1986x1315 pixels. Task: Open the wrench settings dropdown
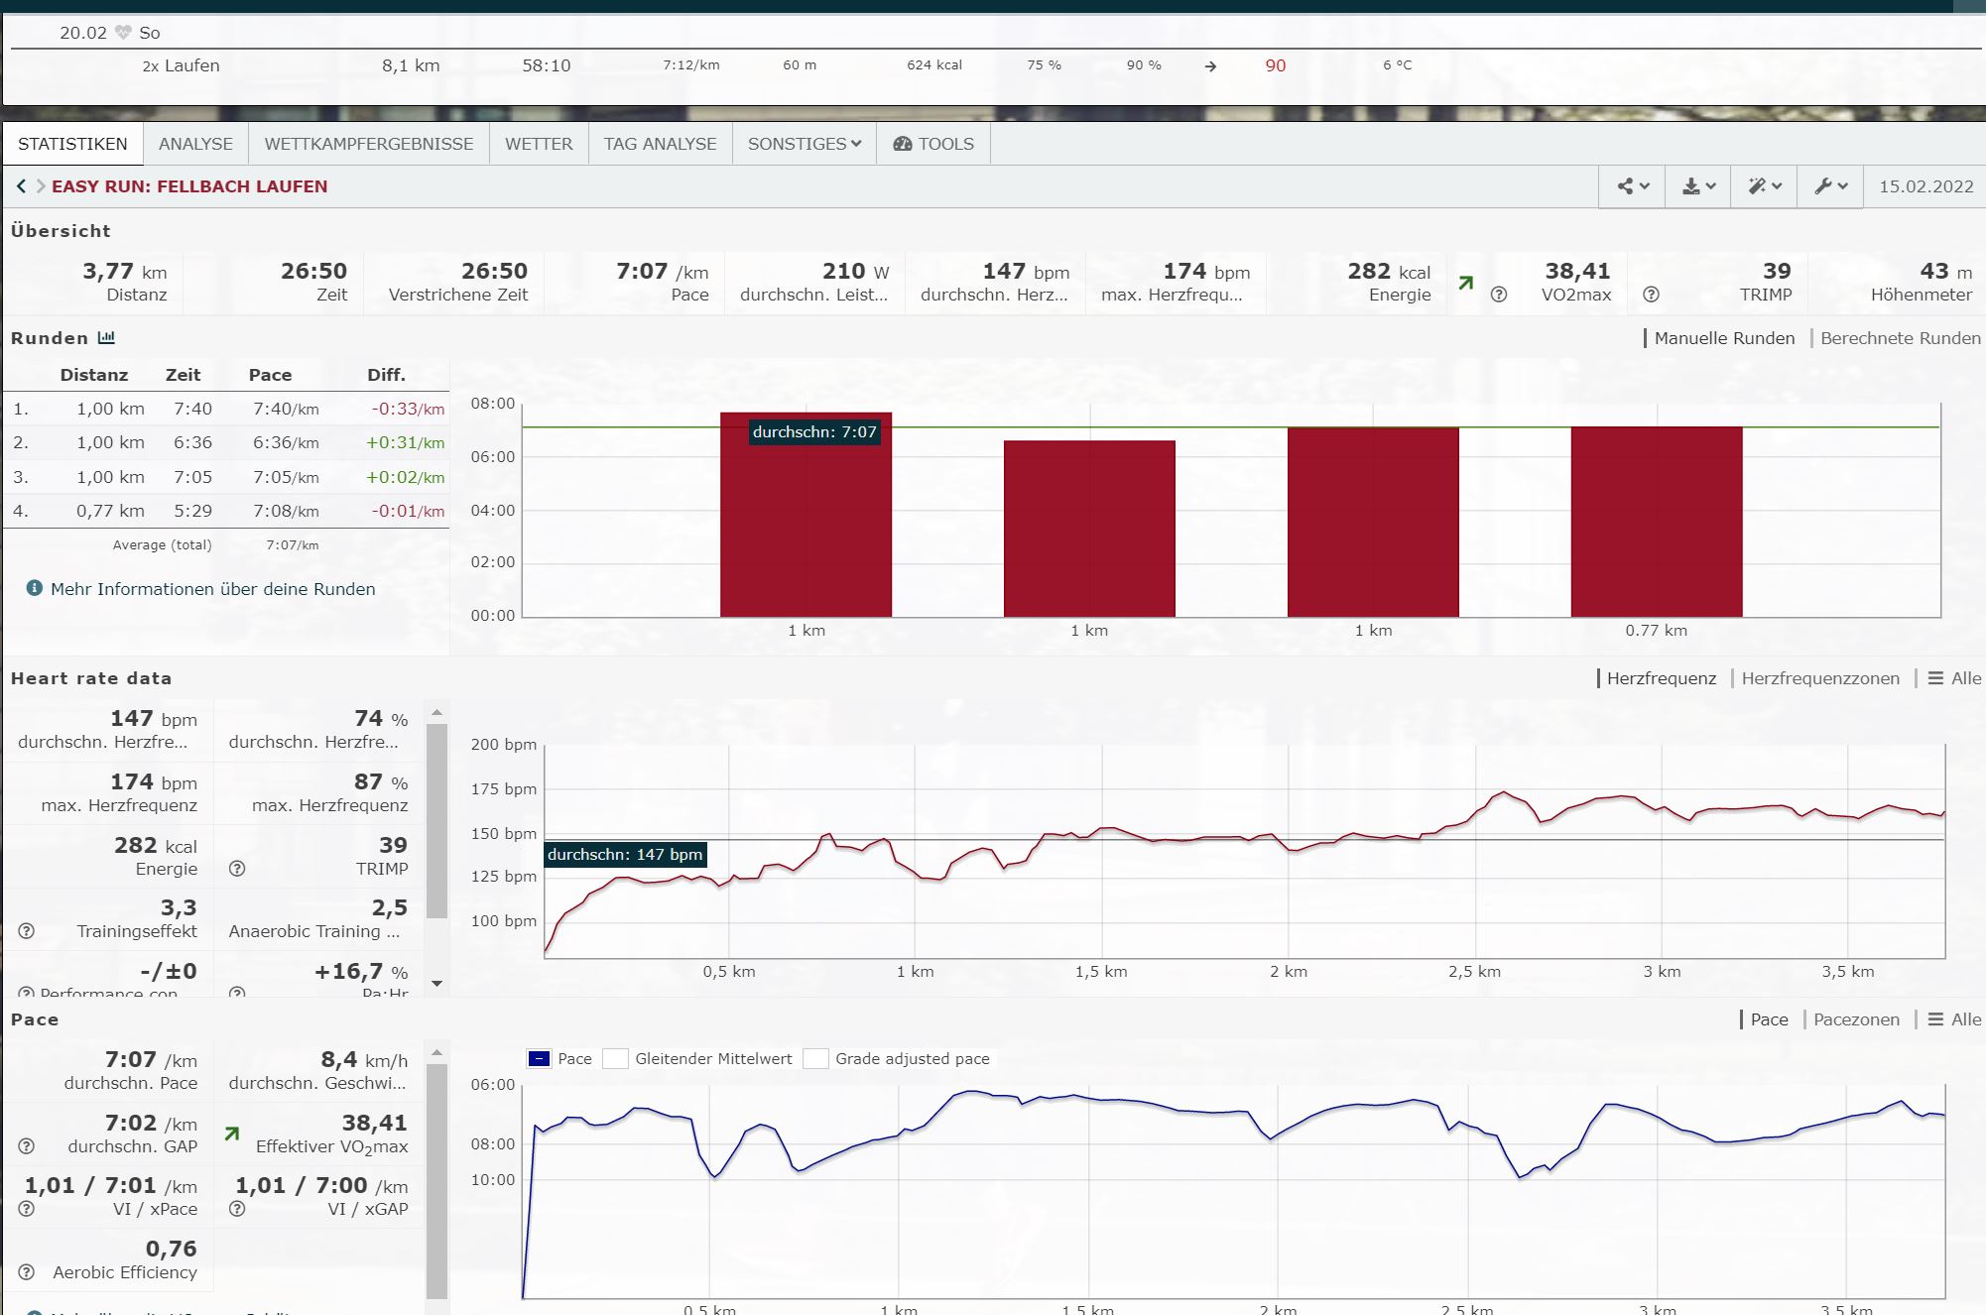pyautogui.click(x=1830, y=186)
